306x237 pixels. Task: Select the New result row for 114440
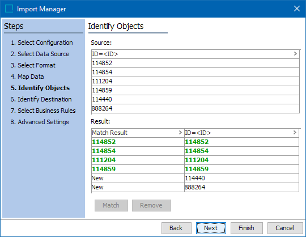click(x=195, y=178)
